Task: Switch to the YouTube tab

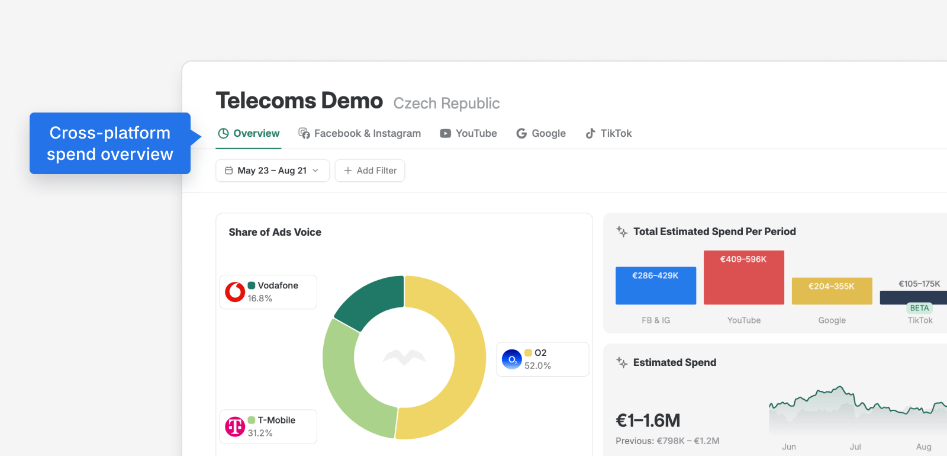Action: pos(468,133)
